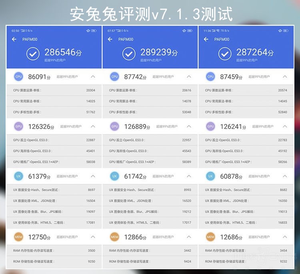
Task: Click UX badge next to 61379
Action: tap(18, 176)
